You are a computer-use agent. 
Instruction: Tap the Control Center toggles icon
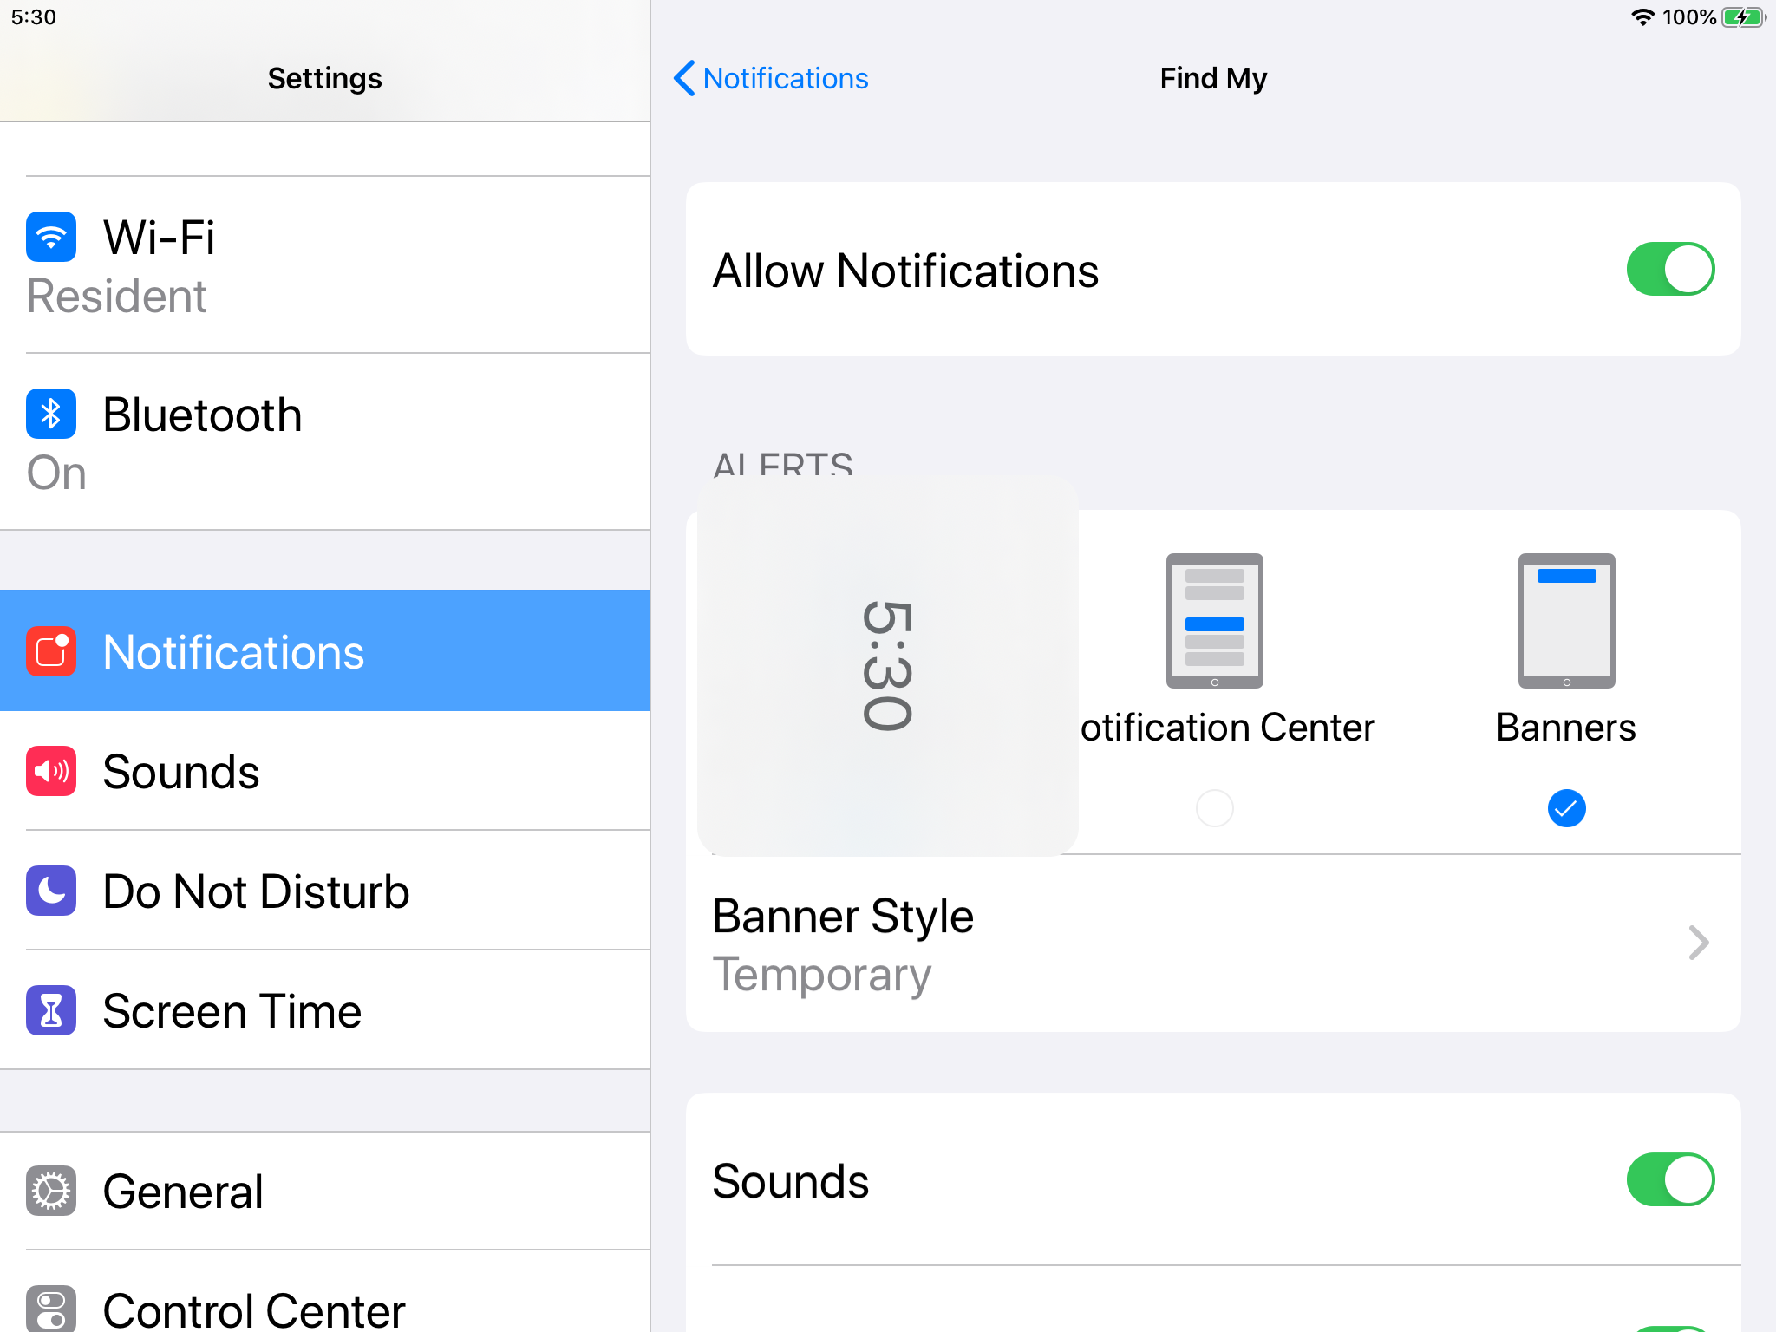(x=51, y=1308)
